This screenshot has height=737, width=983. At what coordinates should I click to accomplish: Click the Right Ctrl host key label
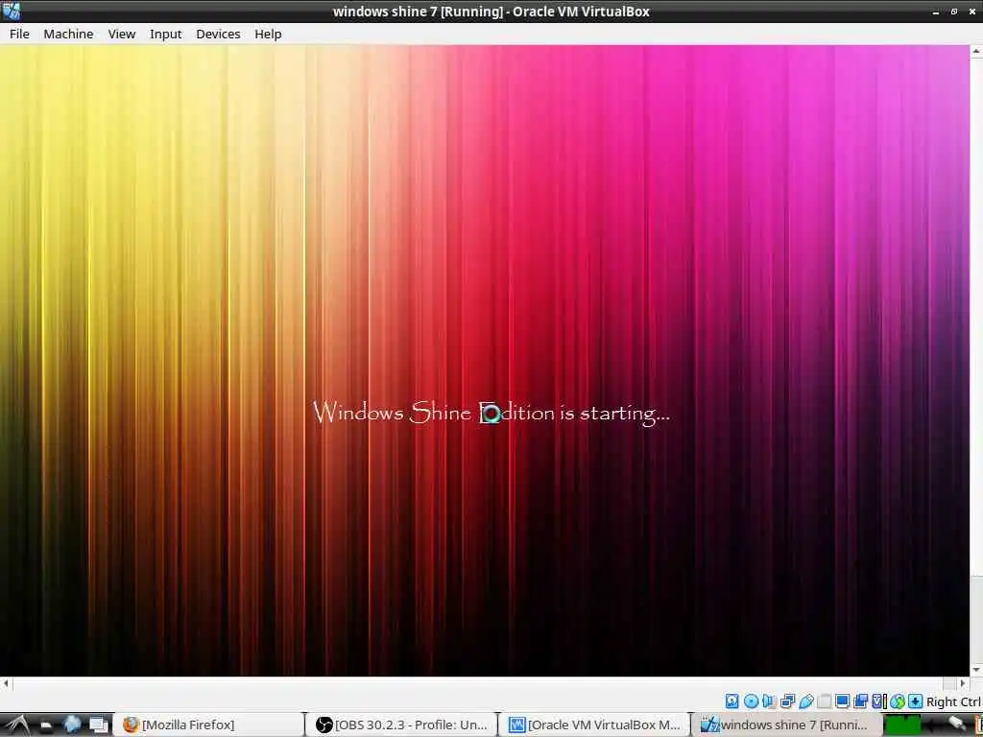point(953,701)
